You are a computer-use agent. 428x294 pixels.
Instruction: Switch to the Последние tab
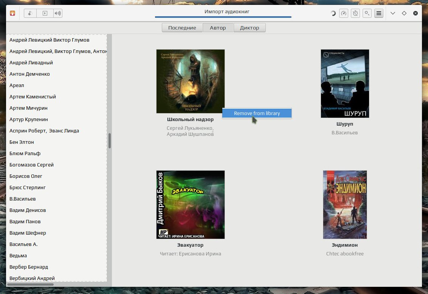(182, 28)
